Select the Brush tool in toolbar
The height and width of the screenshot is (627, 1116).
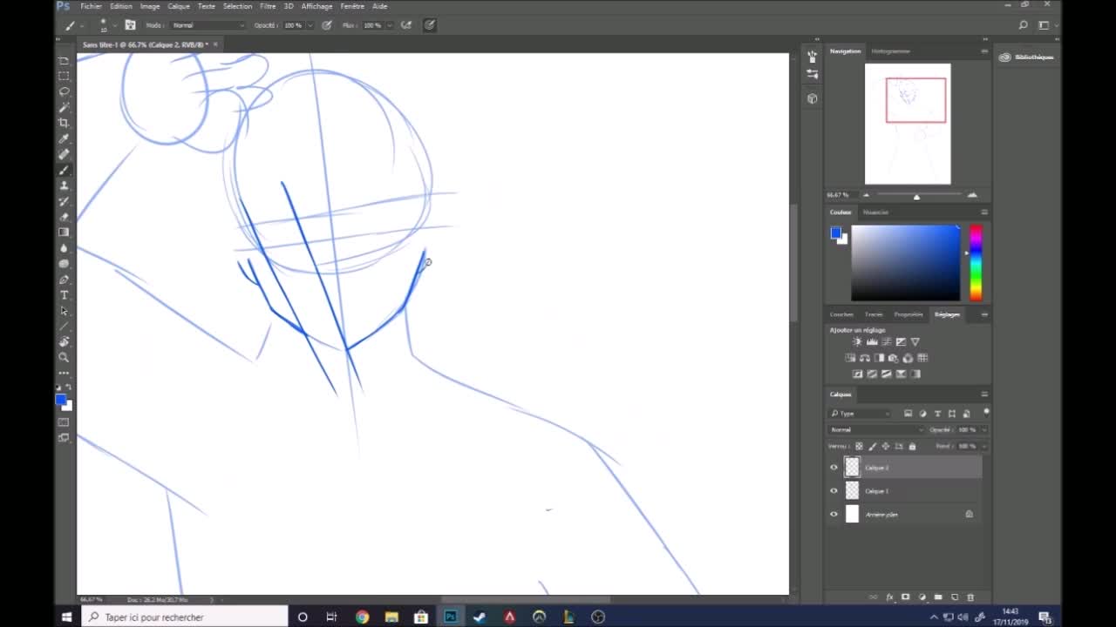click(x=64, y=170)
